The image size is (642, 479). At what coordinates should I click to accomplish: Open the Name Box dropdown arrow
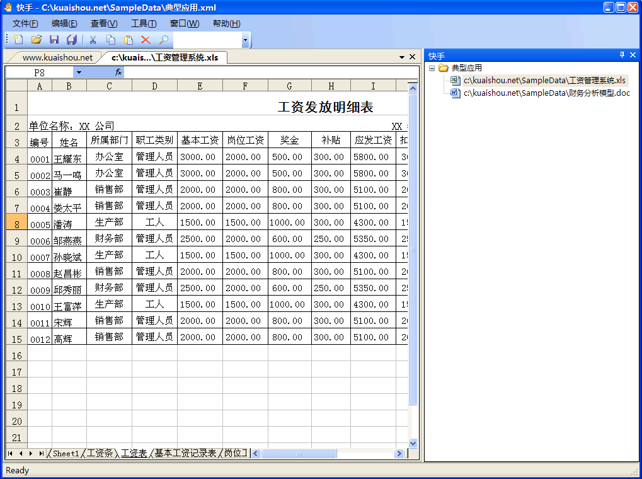coord(78,72)
